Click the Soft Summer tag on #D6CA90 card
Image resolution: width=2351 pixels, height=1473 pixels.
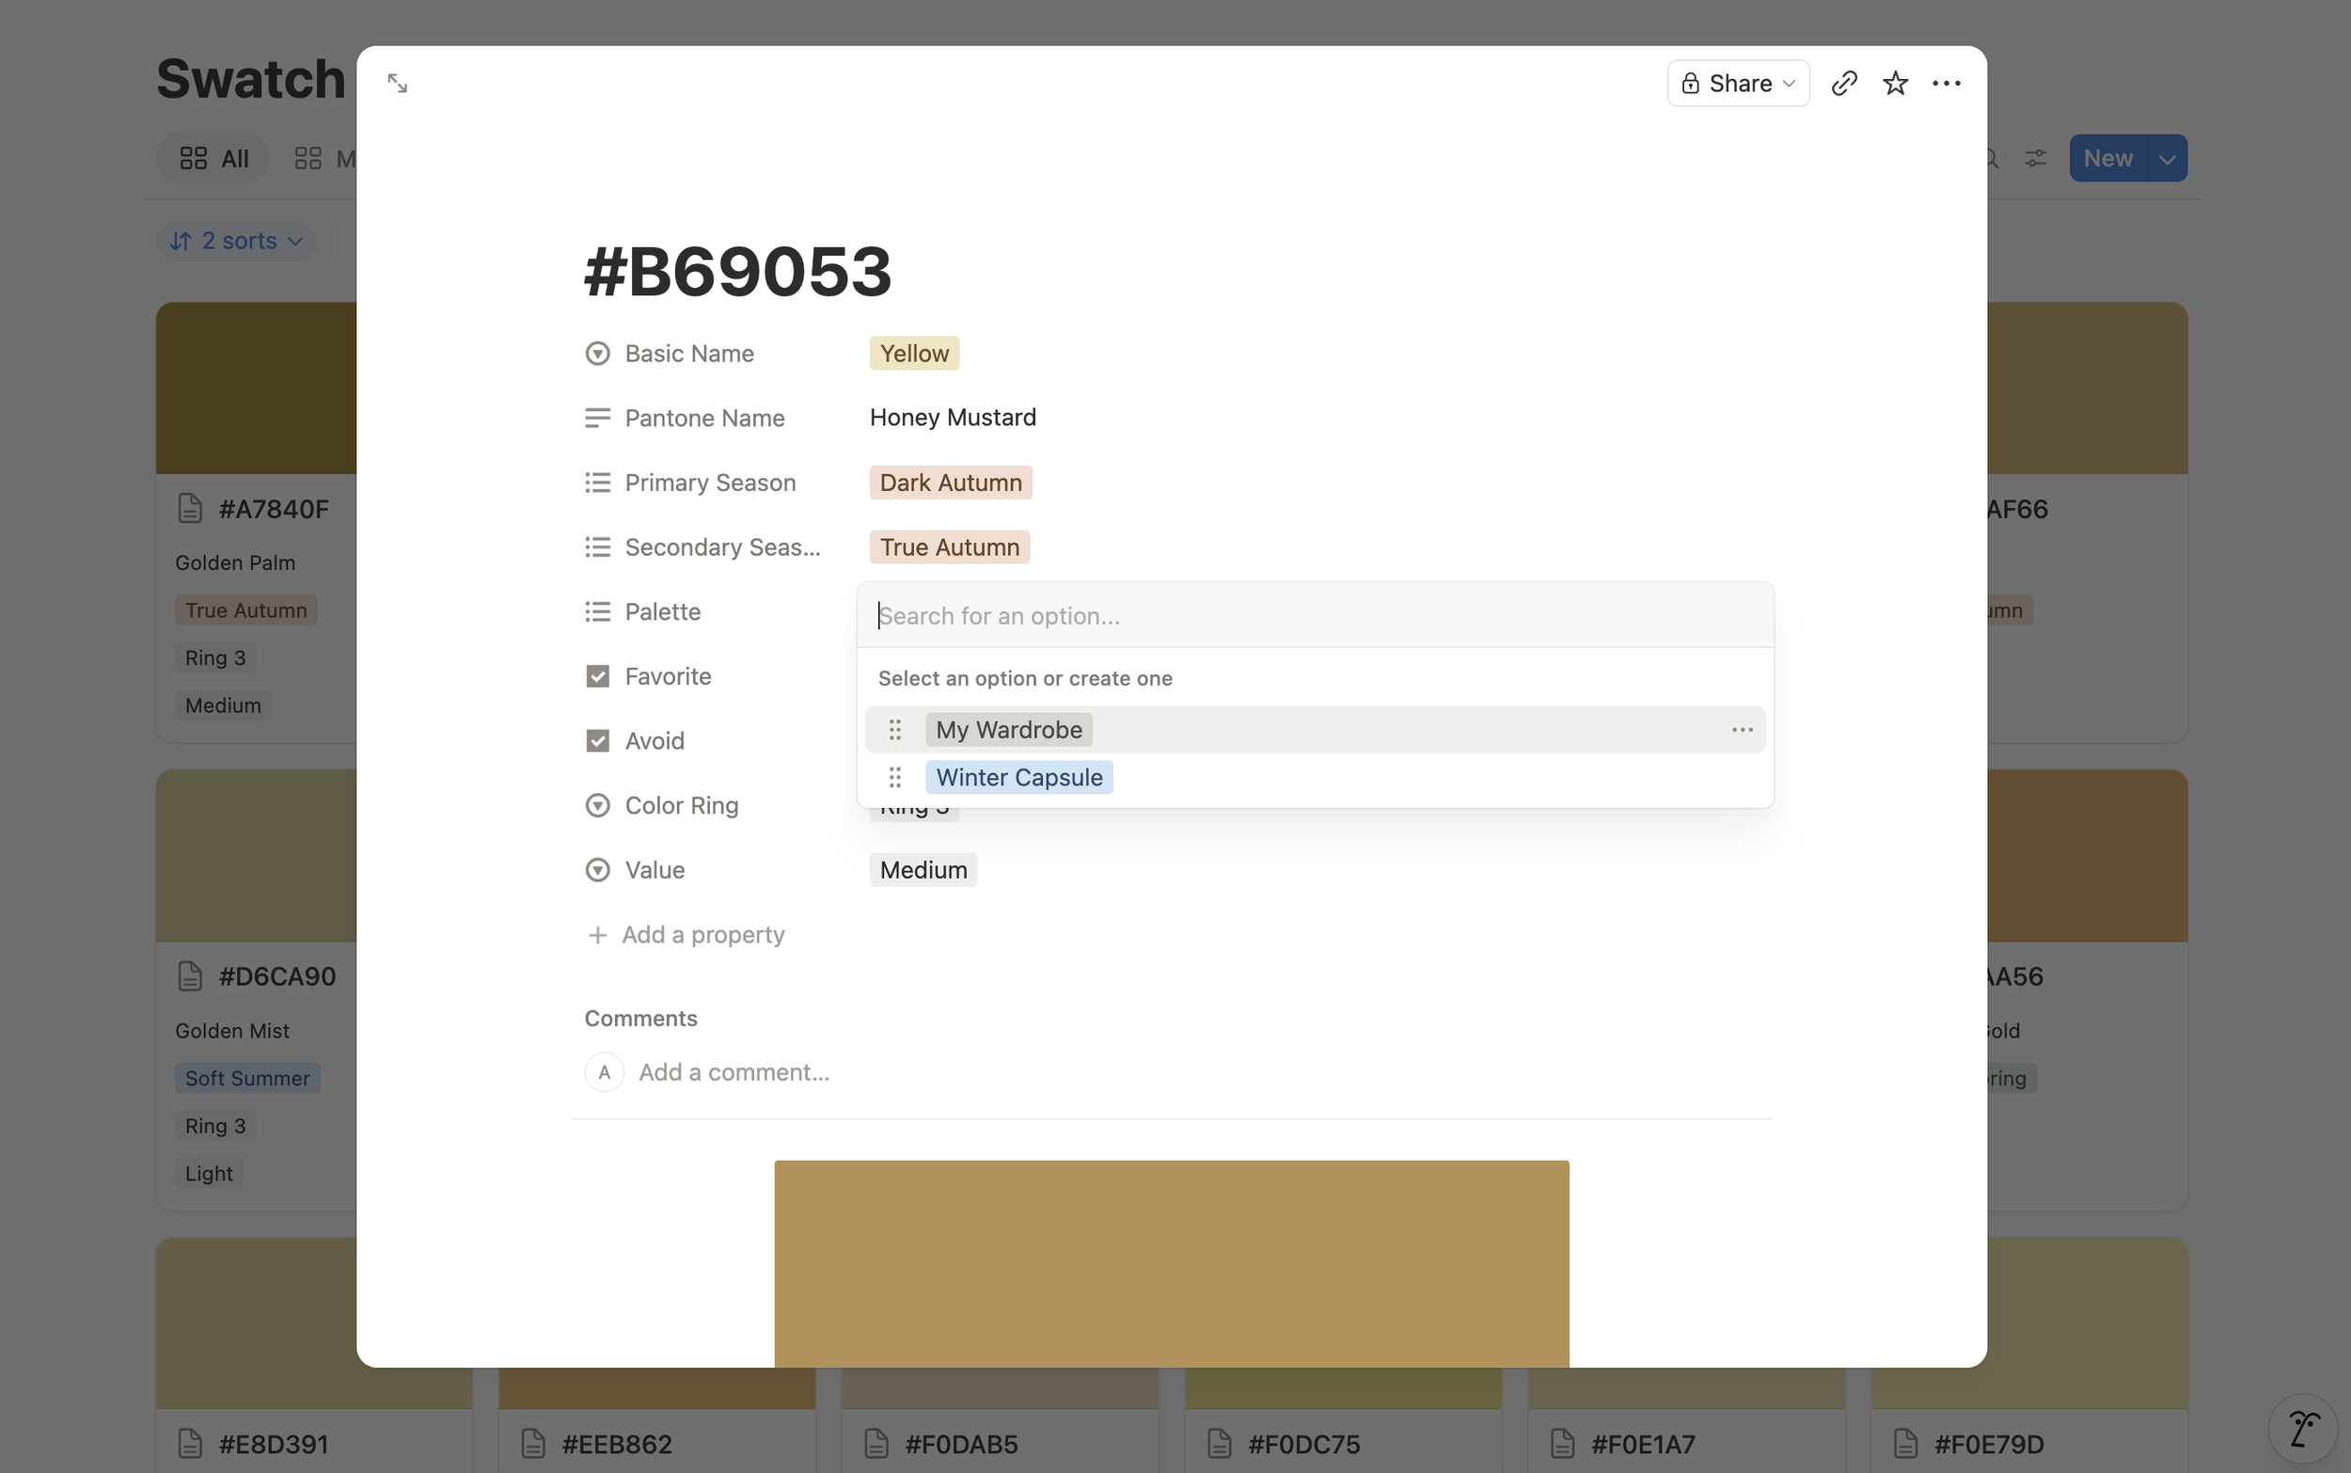tap(247, 1079)
